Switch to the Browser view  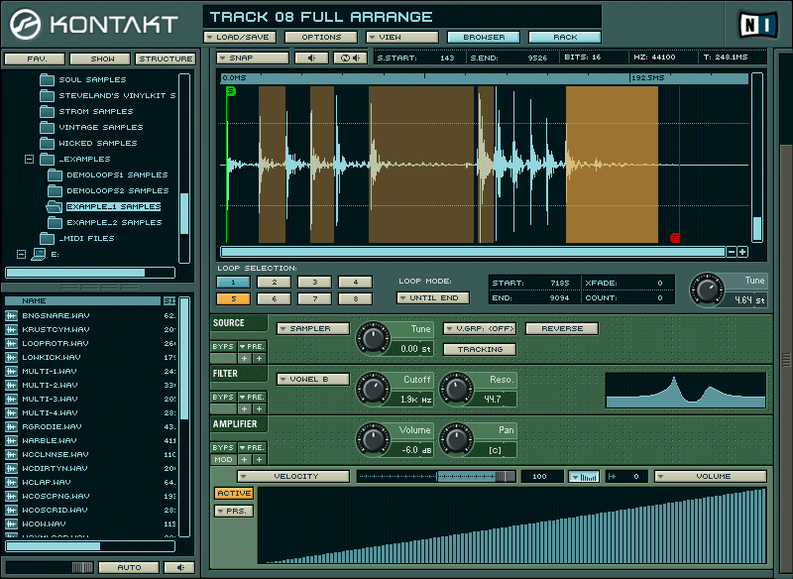tap(484, 37)
